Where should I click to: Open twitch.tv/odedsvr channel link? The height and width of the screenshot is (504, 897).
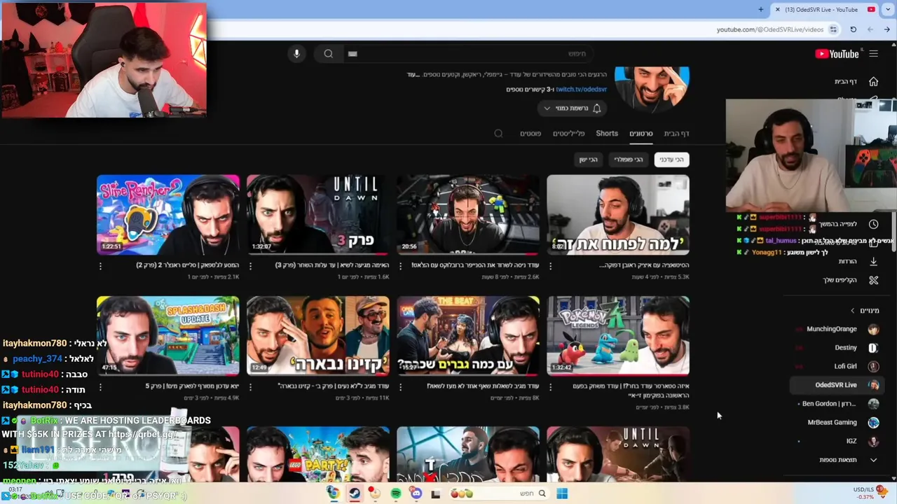click(x=582, y=90)
